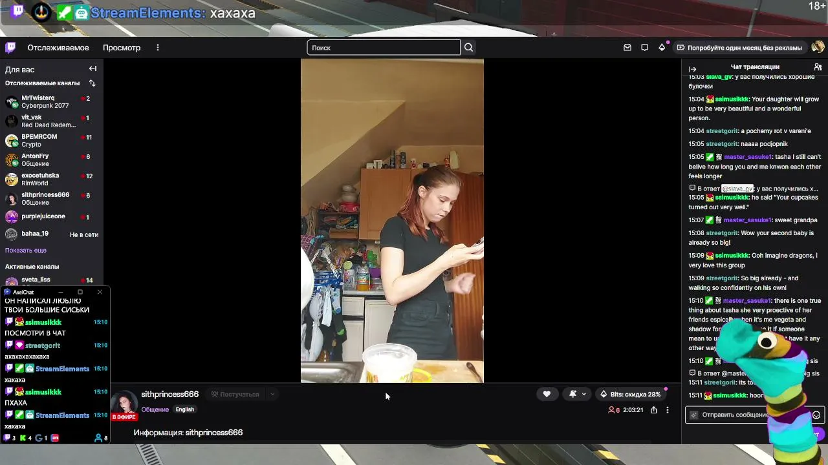Image resolution: width=828 pixels, height=465 pixels.
Task: Click the Twitch logo in overlay bar
Action: point(18,11)
